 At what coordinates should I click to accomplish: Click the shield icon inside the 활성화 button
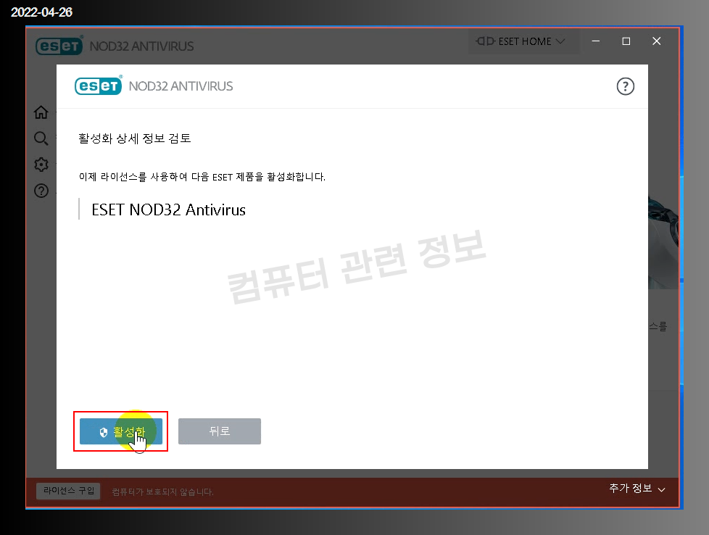(x=104, y=432)
